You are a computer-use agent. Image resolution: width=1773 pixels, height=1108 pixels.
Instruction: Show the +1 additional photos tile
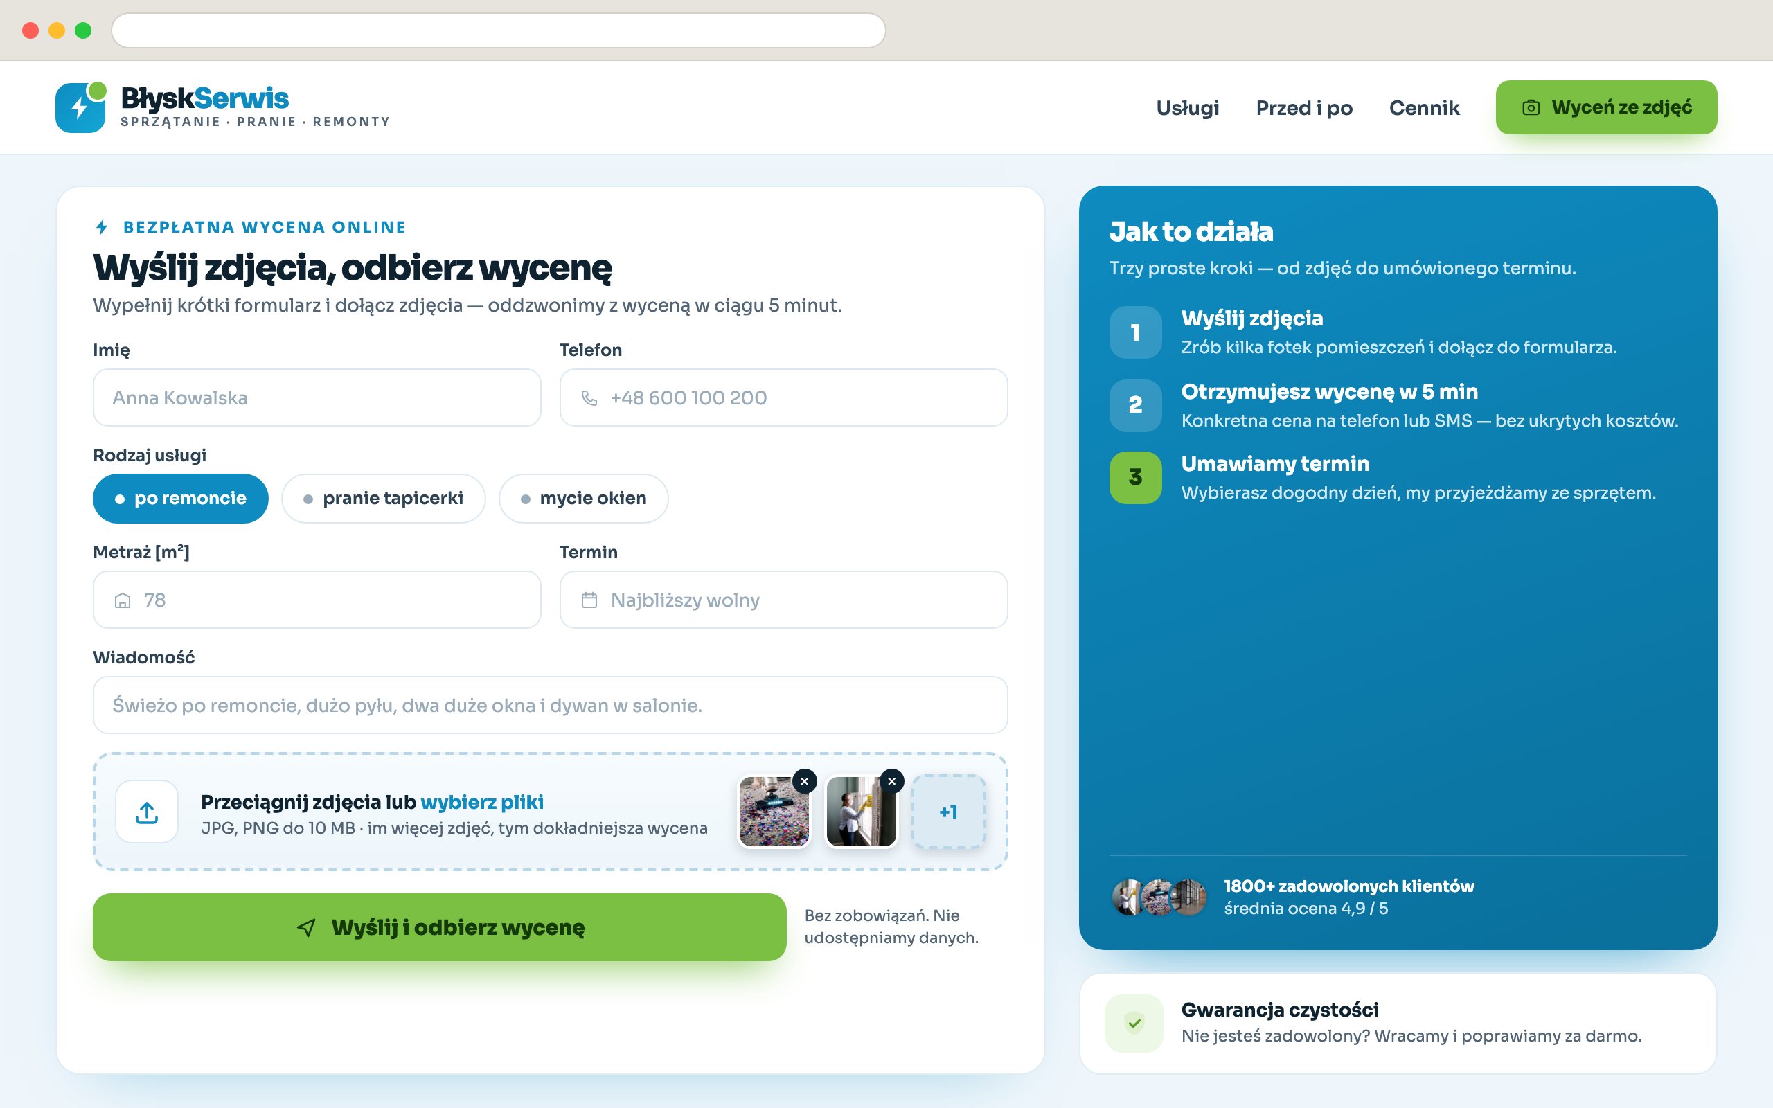point(948,812)
